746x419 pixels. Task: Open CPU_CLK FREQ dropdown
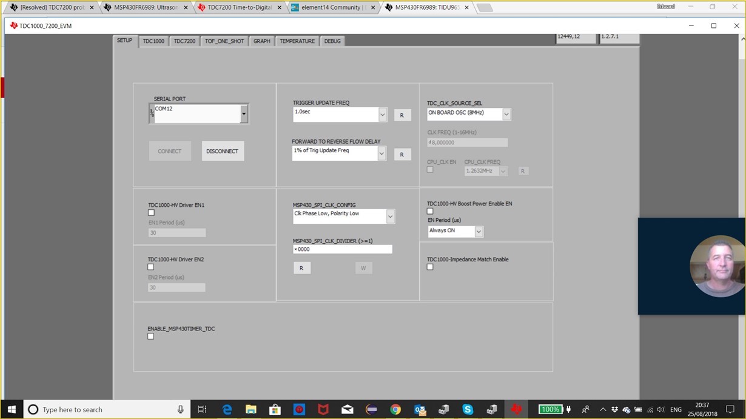[x=503, y=172]
